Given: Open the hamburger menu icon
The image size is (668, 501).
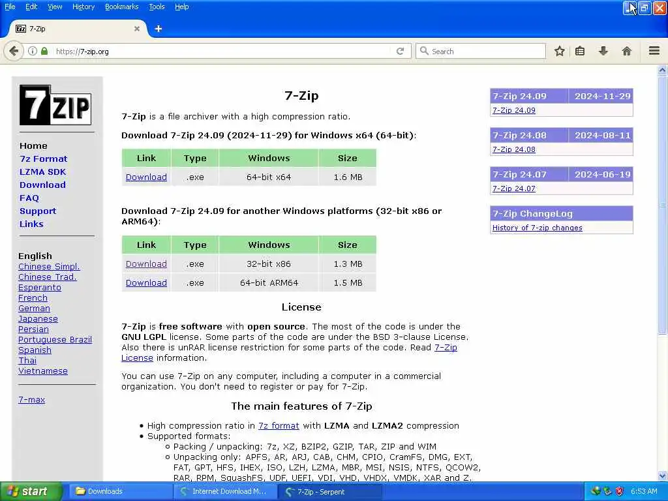Looking at the screenshot, I should 654,51.
